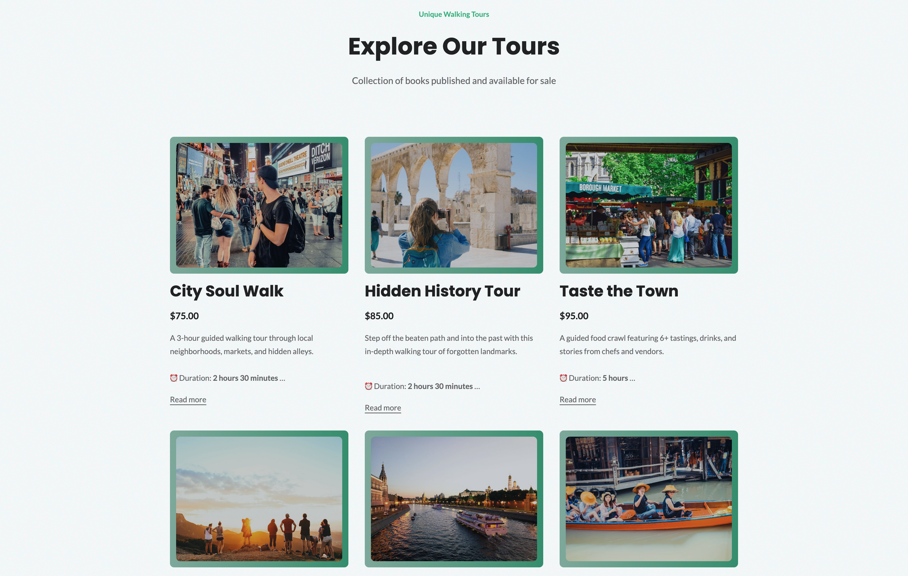The width and height of the screenshot is (908, 576).
Task: Open the sunset hikers tour image
Action: [259, 499]
